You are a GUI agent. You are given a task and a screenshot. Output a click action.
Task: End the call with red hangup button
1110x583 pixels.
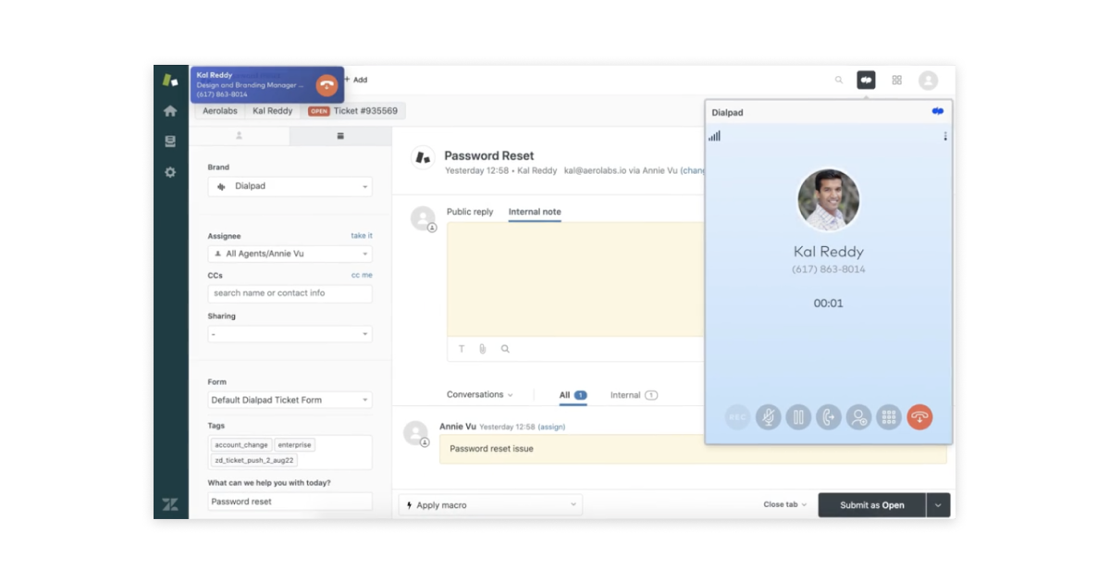click(919, 417)
